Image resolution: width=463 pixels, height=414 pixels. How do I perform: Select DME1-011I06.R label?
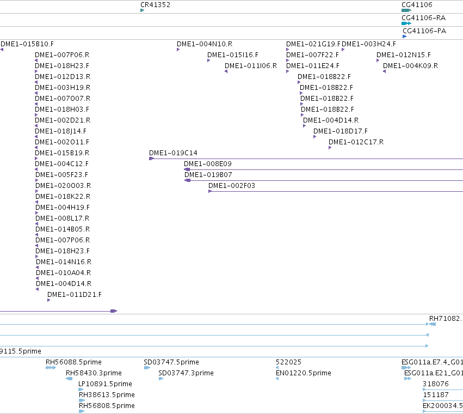[251, 66]
